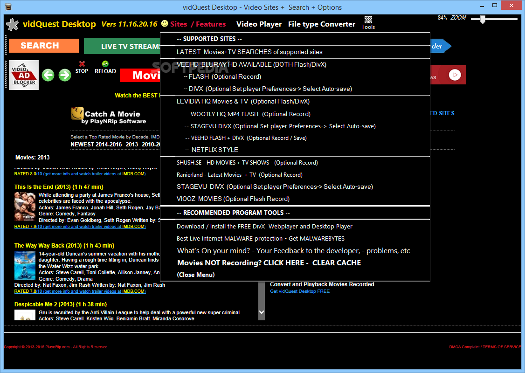
Task: Click The Way Way Back (2013) title
Action: tap(64, 245)
